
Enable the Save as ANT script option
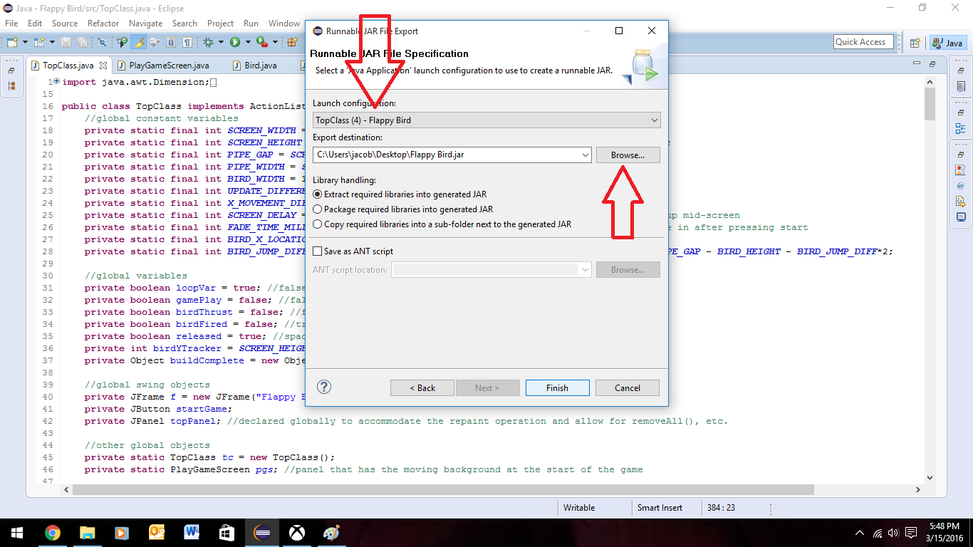318,251
